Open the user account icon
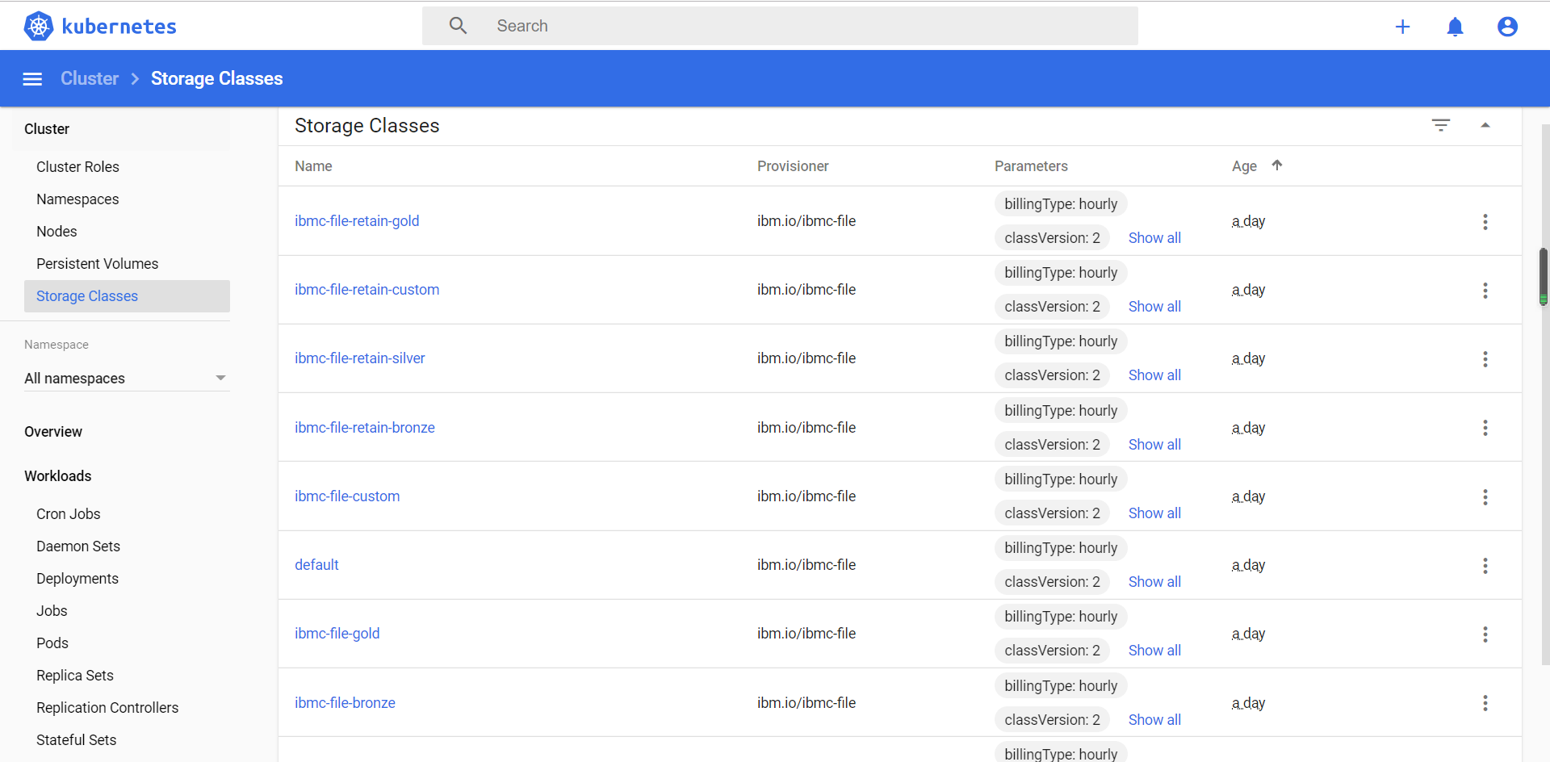Image resolution: width=1550 pixels, height=762 pixels. tap(1507, 27)
